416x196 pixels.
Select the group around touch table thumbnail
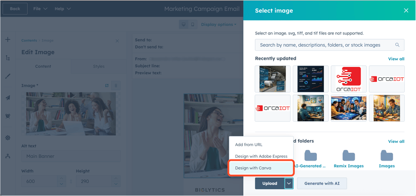click(349, 108)
